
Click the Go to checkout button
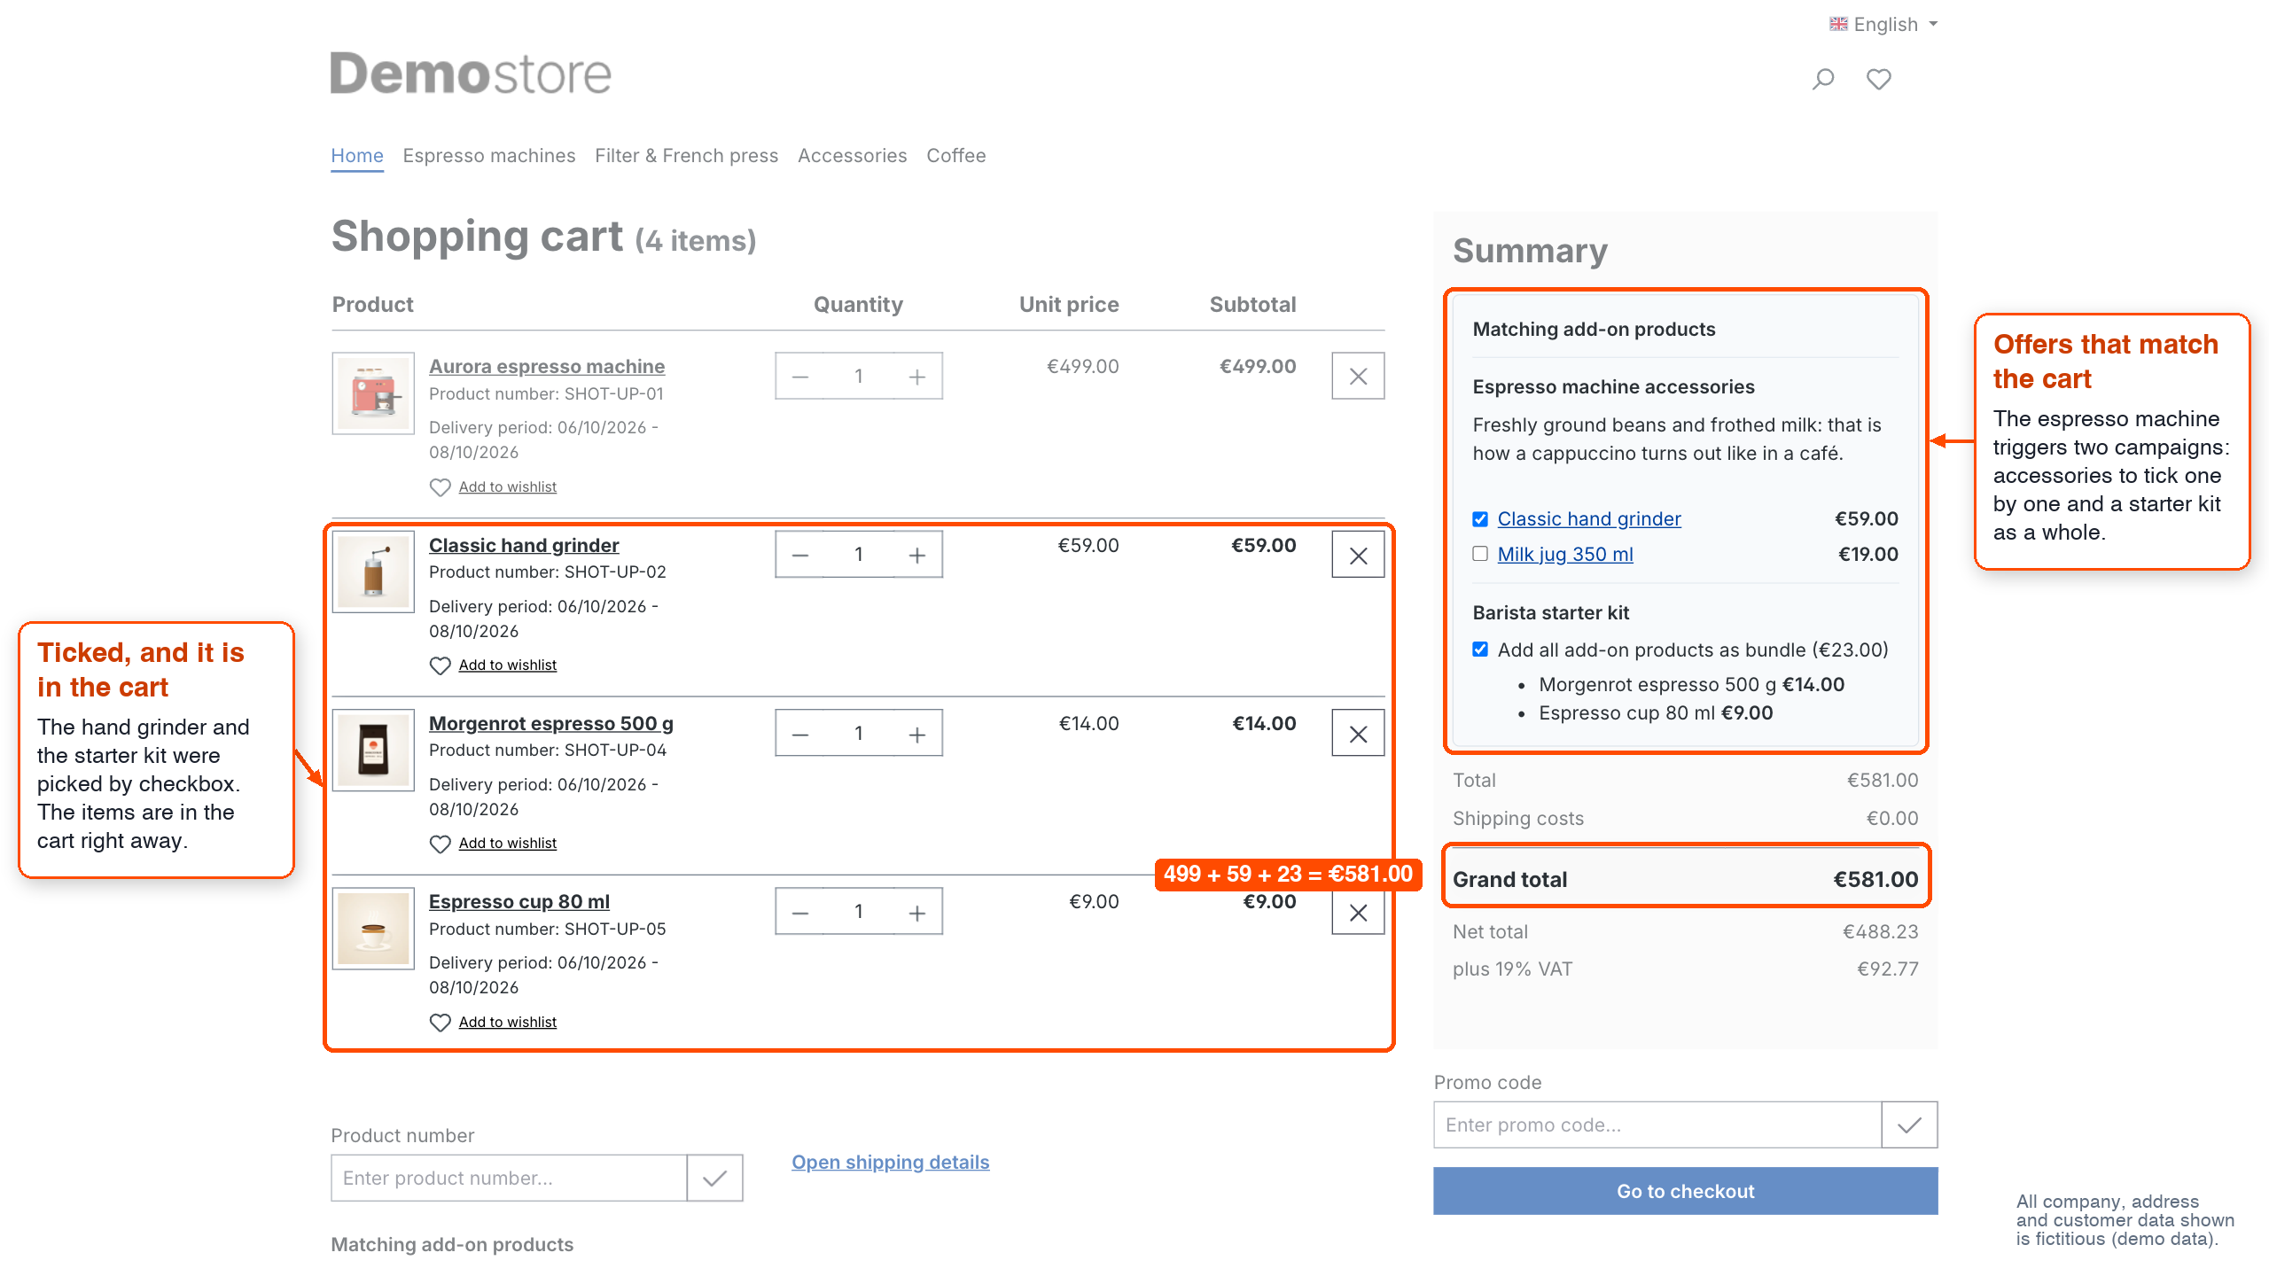(1685, 1191)
